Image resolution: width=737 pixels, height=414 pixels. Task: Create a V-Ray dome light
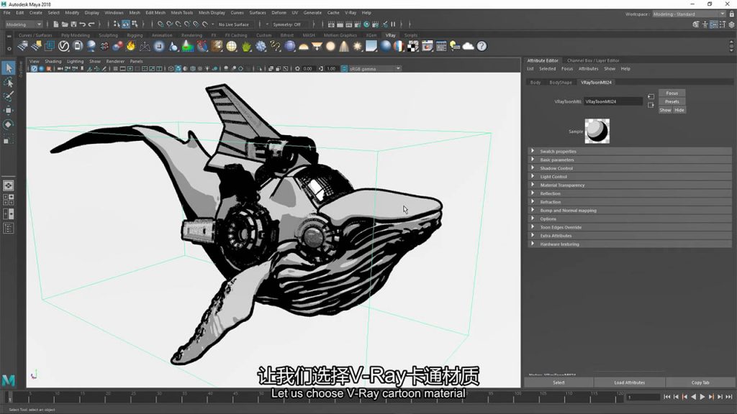pos(304,46)
